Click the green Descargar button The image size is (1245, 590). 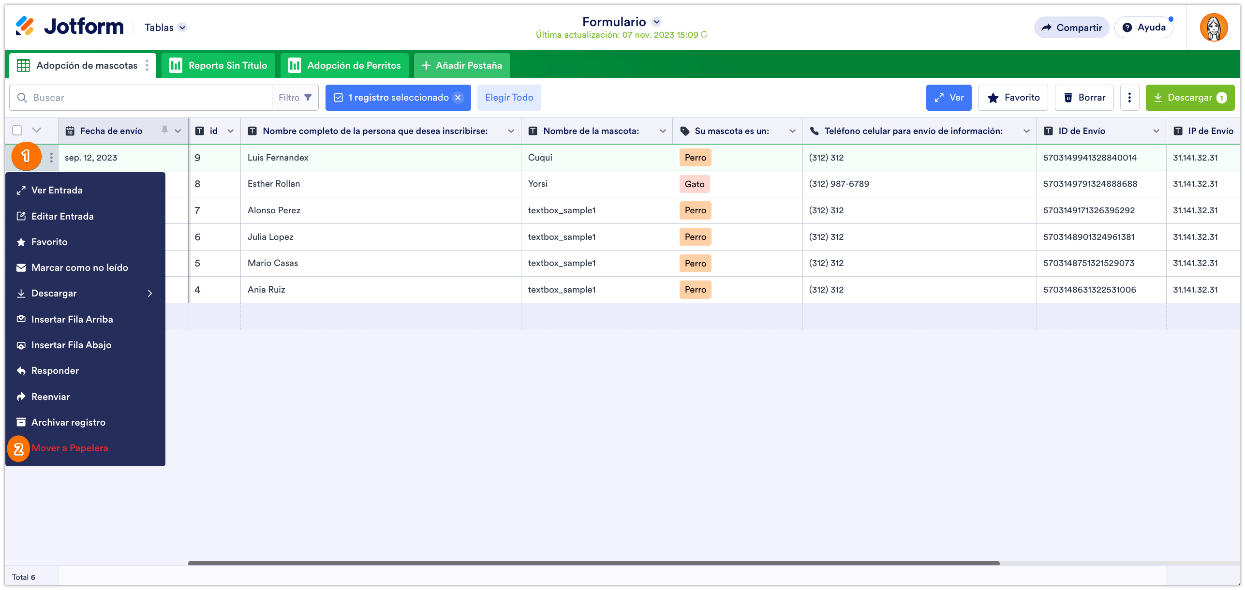1190,98
